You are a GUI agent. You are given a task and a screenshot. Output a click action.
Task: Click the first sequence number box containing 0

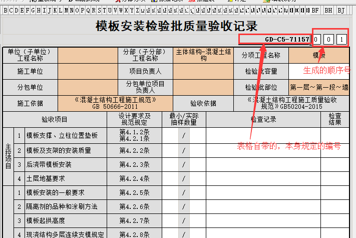(317, 39)
